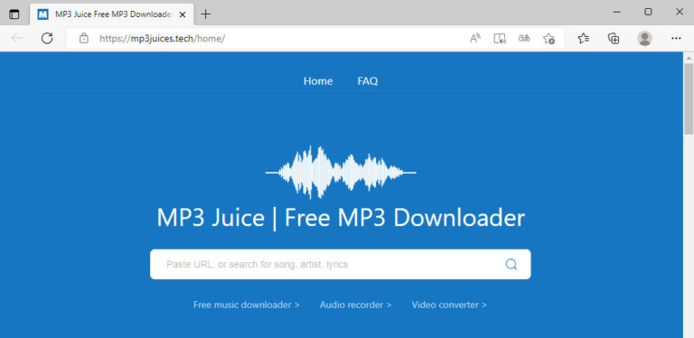
Task: Minimize the browser window
Action: point(617,13)
